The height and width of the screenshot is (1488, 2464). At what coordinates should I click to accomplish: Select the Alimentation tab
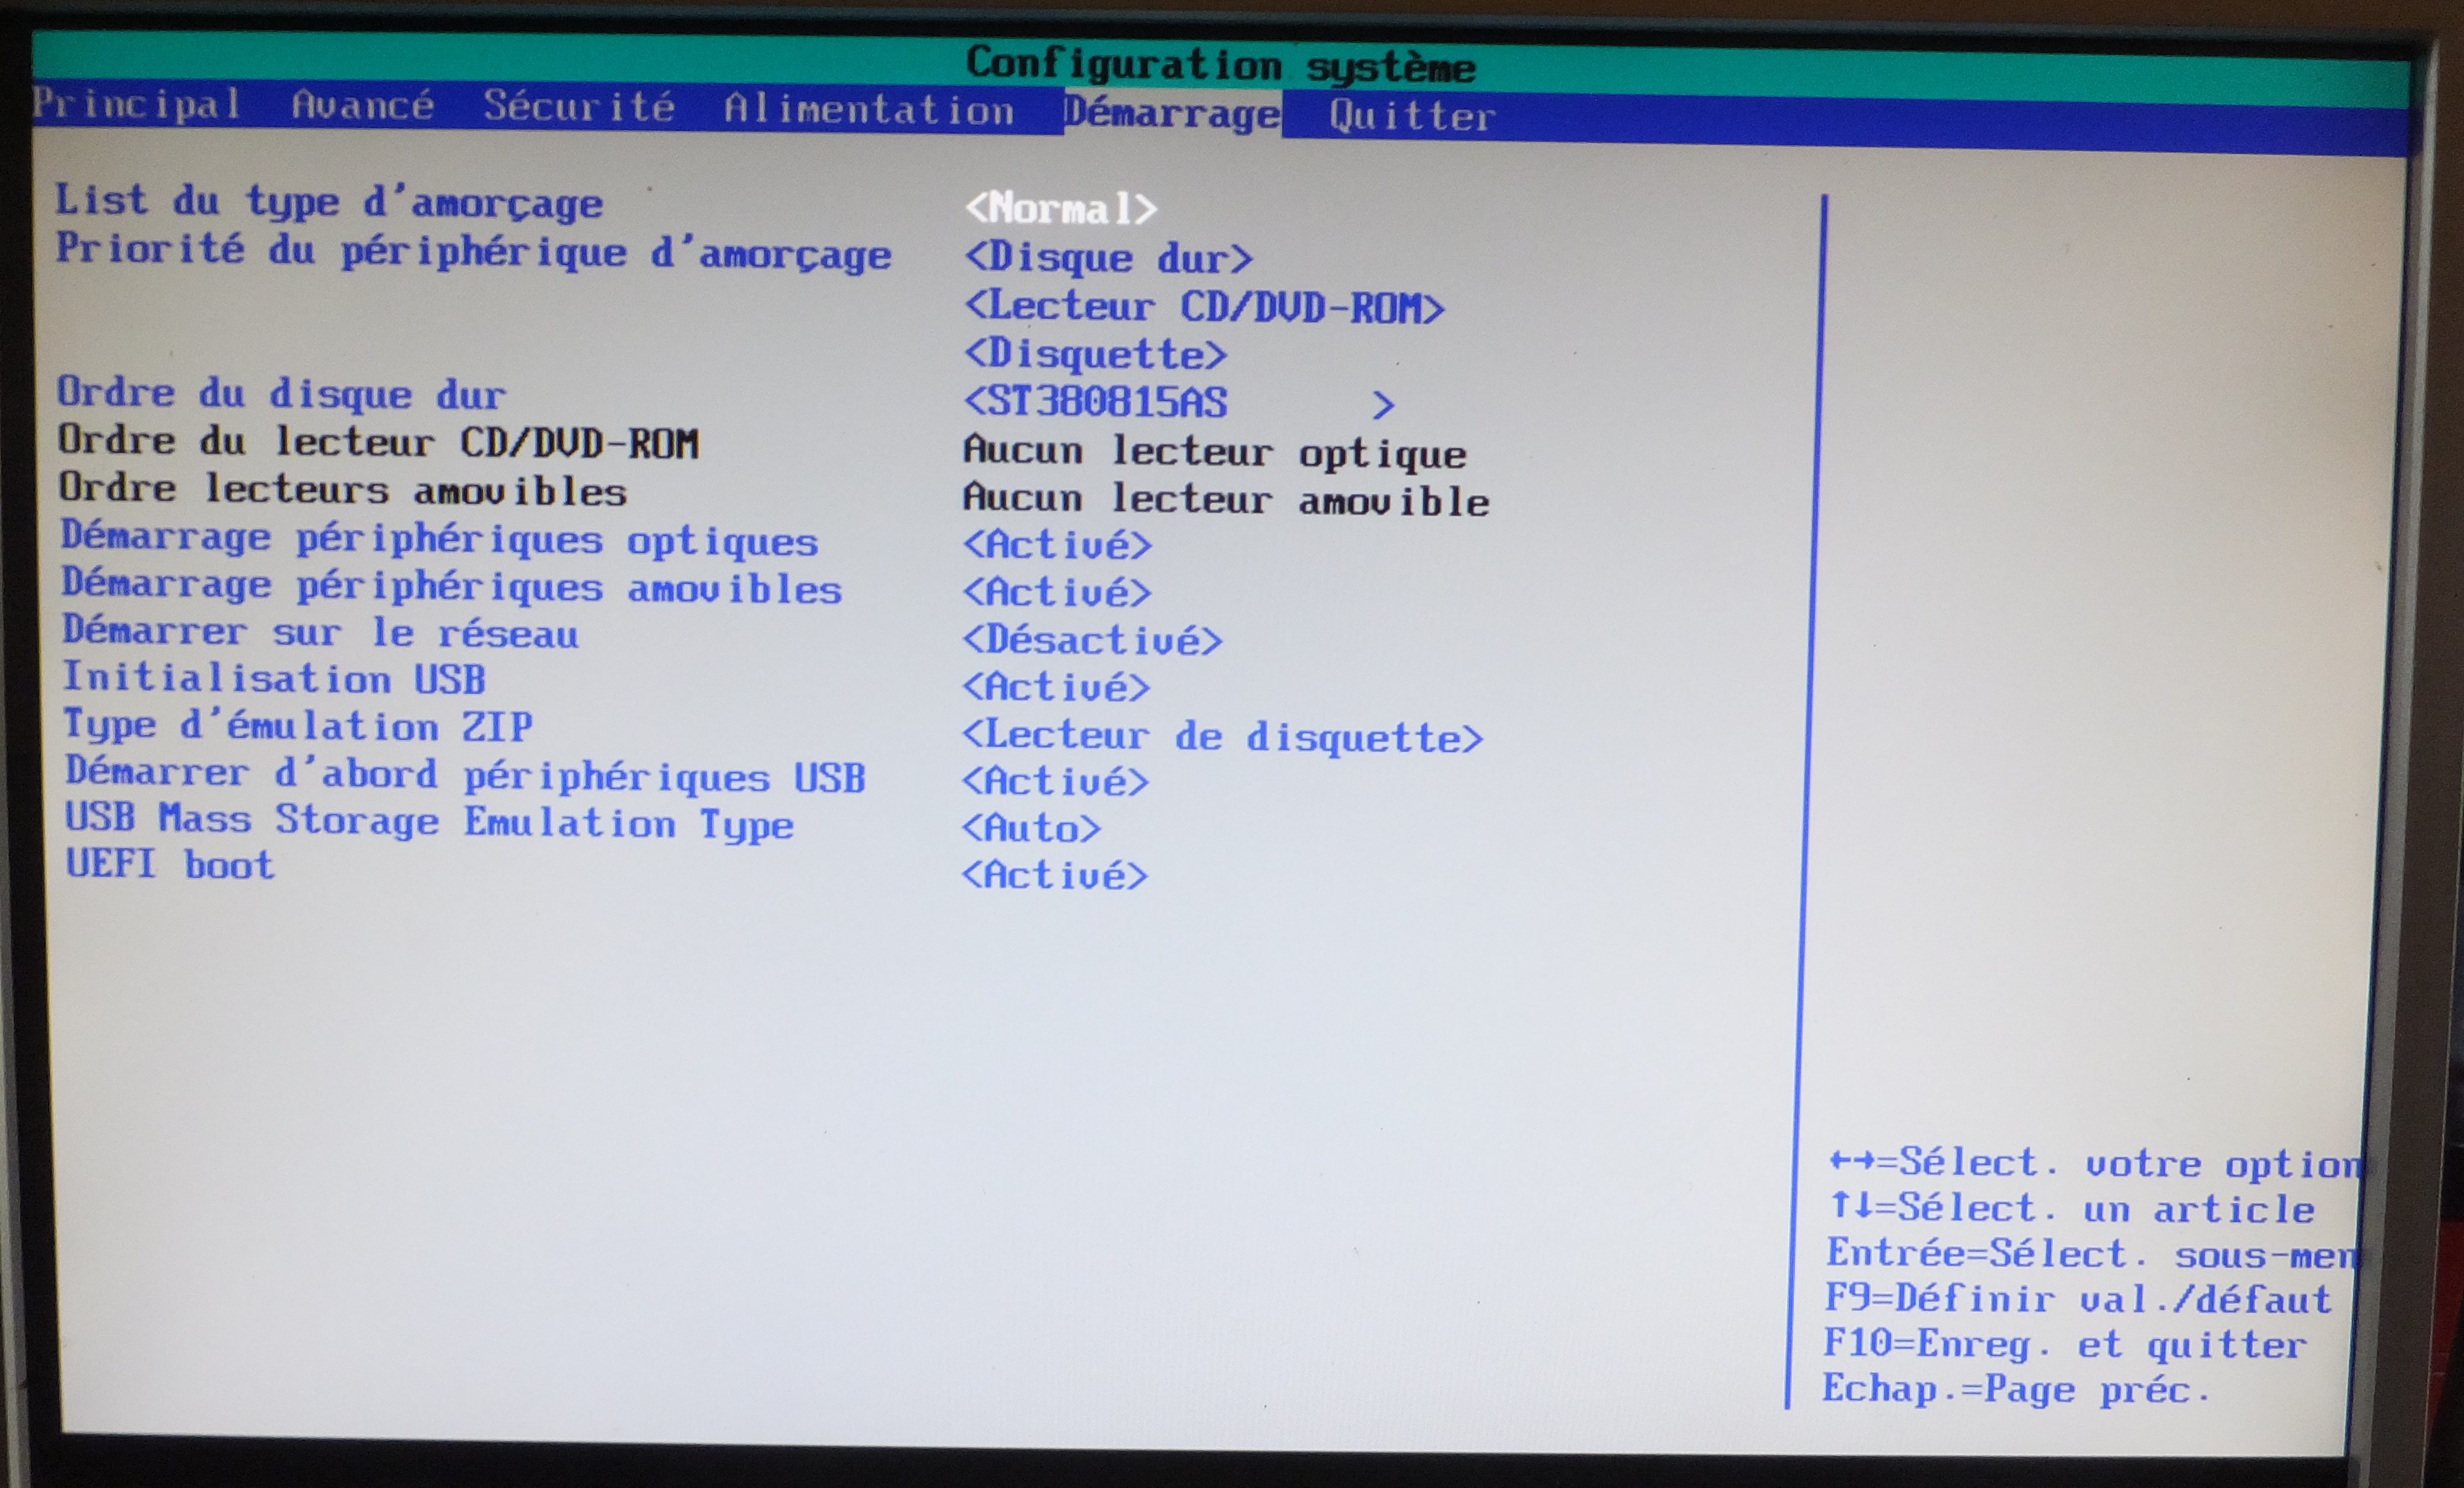click(x=869, y=109)
